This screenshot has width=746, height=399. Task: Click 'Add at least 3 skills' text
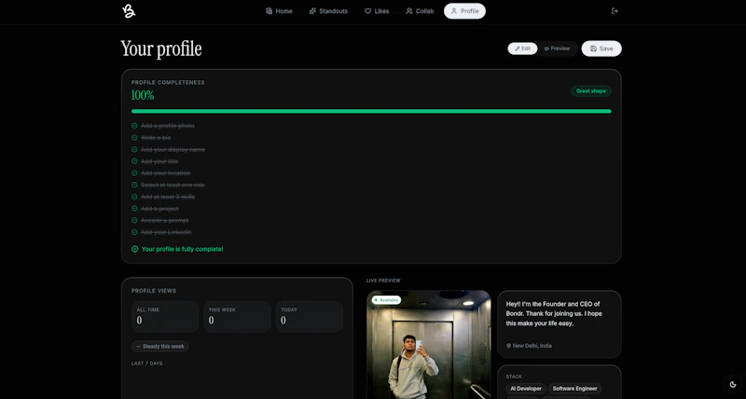168,197
